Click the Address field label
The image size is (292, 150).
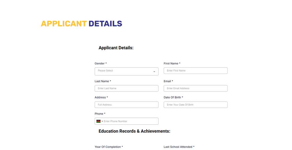(100, 97)
